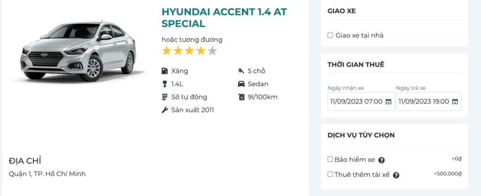Viewport: 481px width, 196px height.
Task: Click the gearshift icon beside Số tự động
Action: 164,97
